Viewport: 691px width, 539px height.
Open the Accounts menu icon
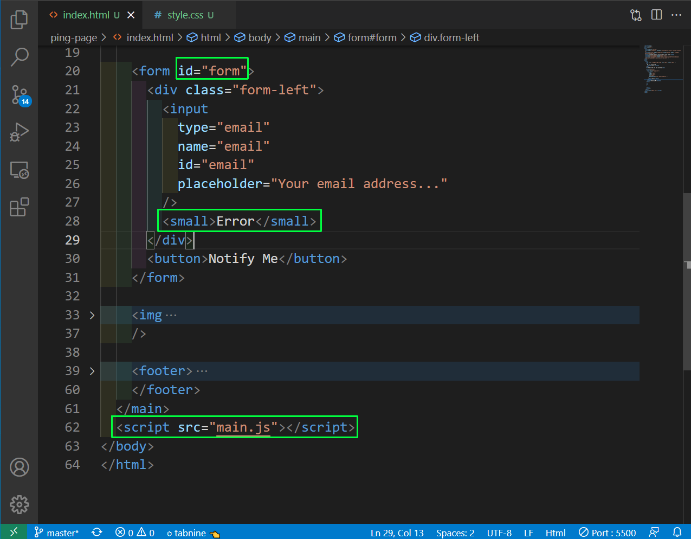pos(19,467)
